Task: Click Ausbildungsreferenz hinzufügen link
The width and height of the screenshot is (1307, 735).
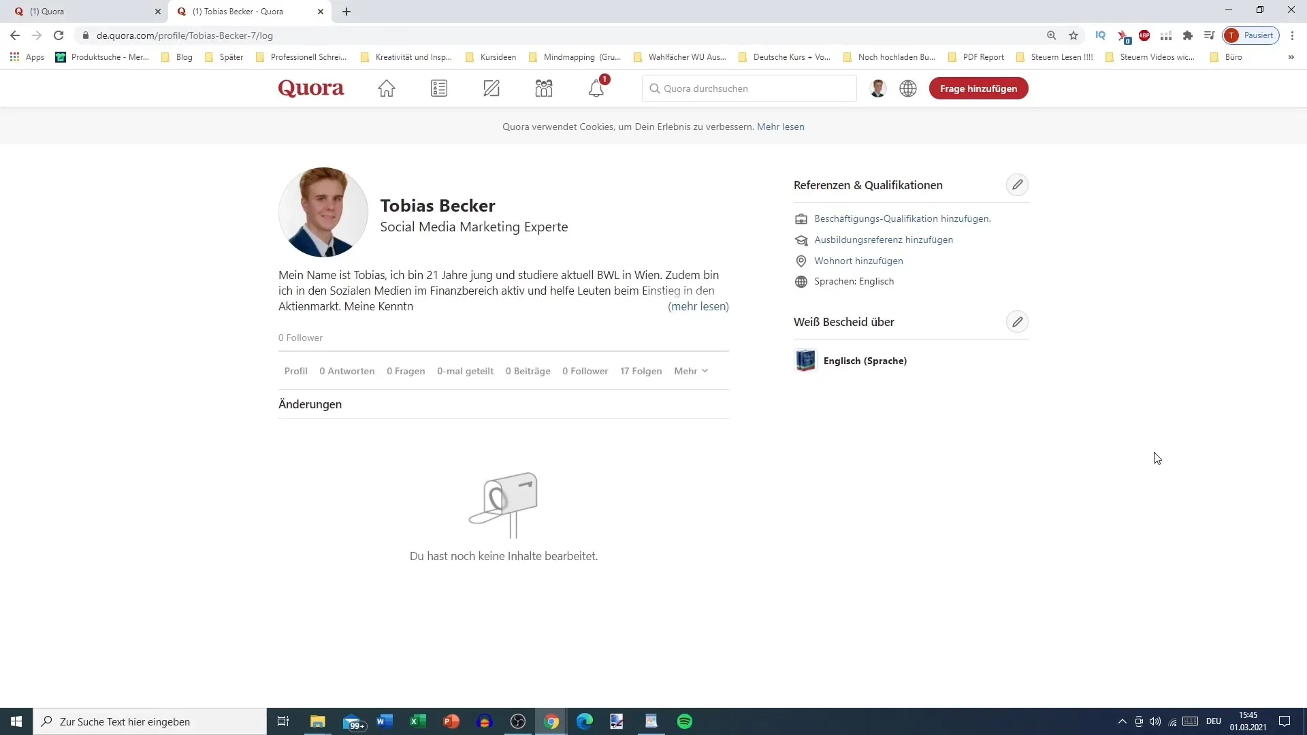Action: [884, 240]
